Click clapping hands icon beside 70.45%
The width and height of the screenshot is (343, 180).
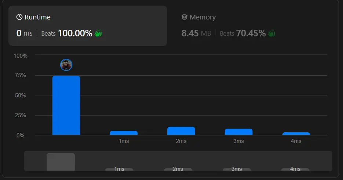[271, 33]
